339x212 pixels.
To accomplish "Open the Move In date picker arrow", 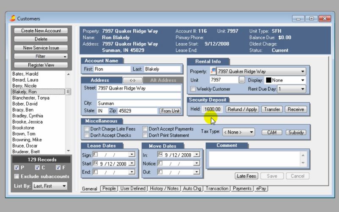I will point(196,155).
